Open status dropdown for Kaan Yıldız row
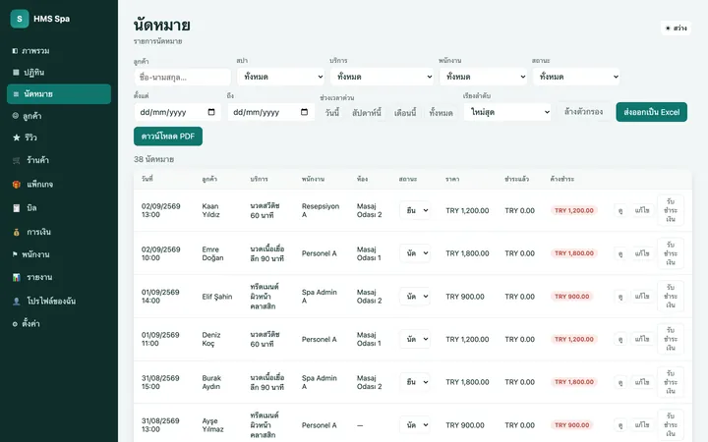Viewport: 708px width, 442px height. point(415,210)
